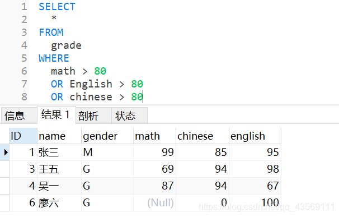Click the SELECT keyword in editor
Image resolution: width=339 pixels, height=217 pixels.
coord(57,7)
